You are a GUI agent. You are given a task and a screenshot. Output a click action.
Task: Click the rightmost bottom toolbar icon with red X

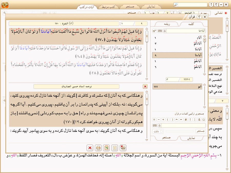[123, 148]
